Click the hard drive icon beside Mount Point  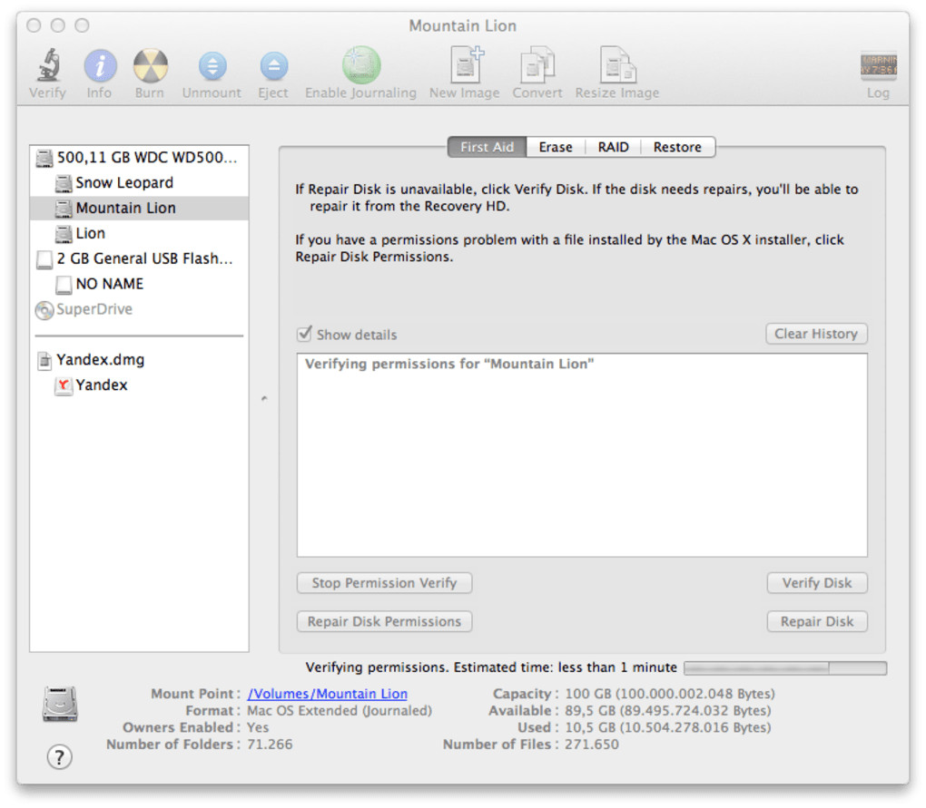coord(60,704)
